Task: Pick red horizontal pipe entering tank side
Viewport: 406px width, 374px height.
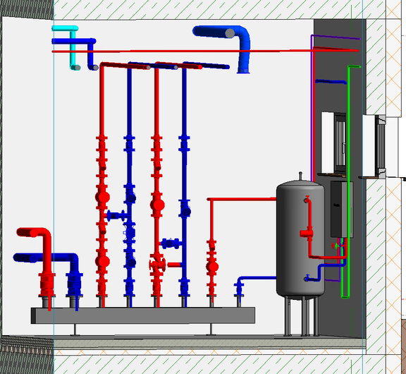Action: pos(242,199)
